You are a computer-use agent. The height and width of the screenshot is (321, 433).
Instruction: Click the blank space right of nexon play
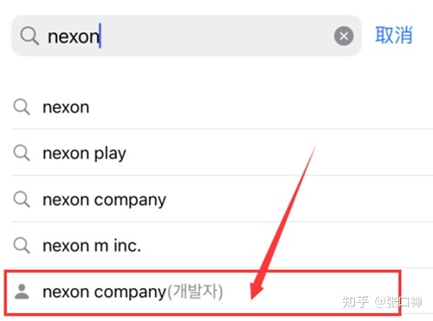tap(277, 153)
